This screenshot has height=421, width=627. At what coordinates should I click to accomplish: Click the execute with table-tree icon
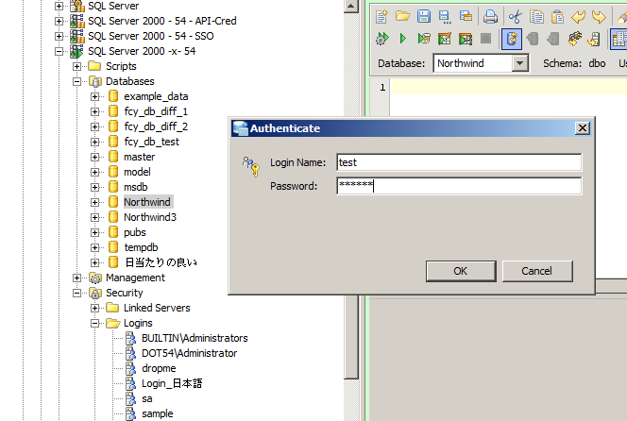coord(466,39)
